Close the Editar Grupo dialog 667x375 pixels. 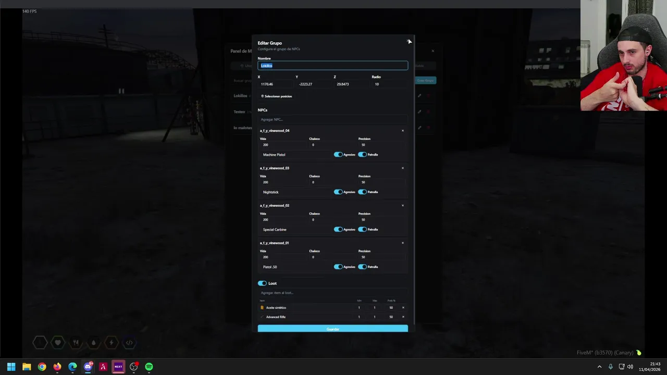tap(408, 41)
